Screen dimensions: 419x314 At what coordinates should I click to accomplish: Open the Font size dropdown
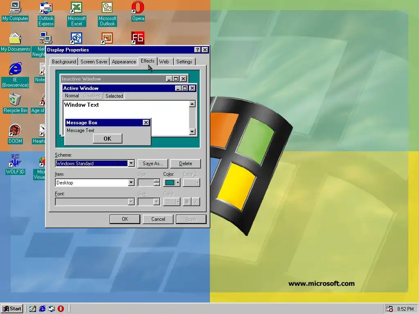(x=157, y=202)
